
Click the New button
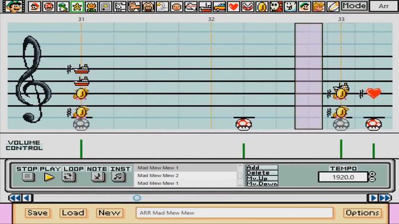click(110, 213)
